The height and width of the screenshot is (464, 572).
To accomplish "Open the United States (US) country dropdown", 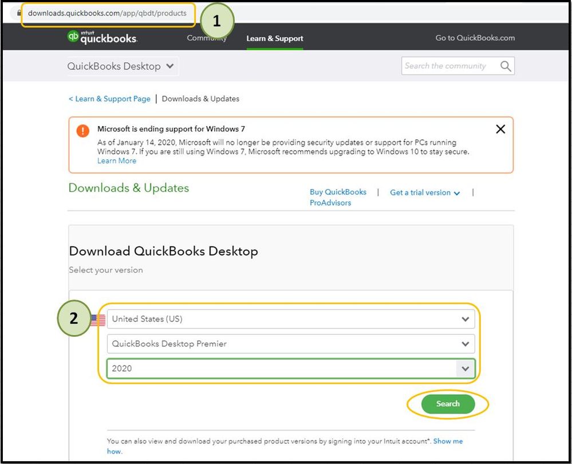I will 291,319.
